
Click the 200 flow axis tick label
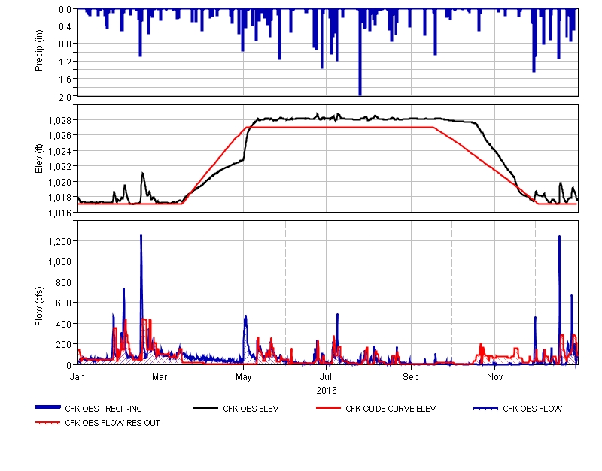64,345
